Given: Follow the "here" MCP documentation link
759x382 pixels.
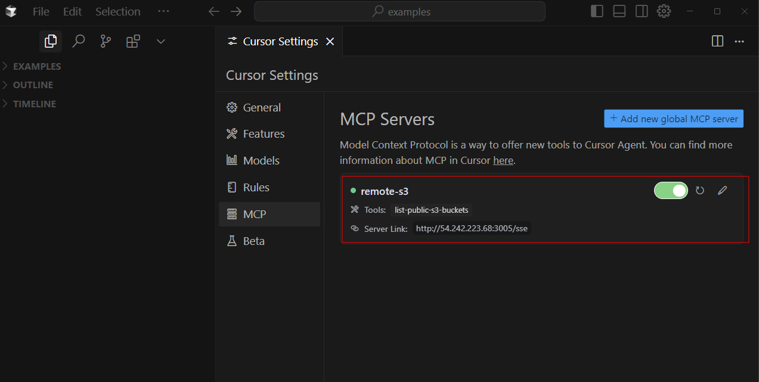Looking at the screenshot, I should 503,160.
